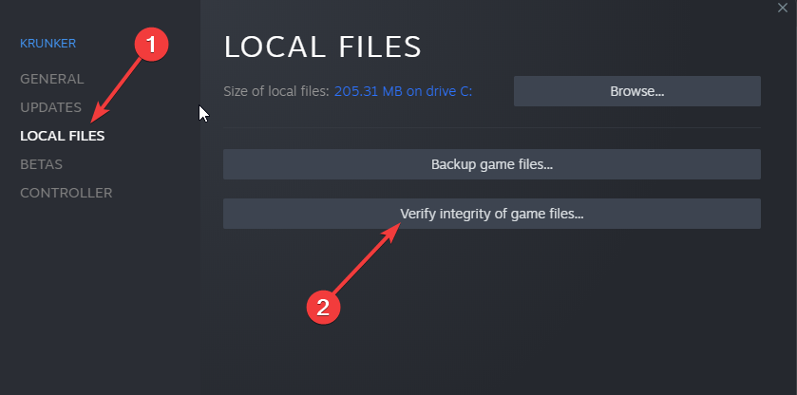This screenshot has width=797, height=395.
Task: Close the properties window with the X icon
Action: point(782,9)
